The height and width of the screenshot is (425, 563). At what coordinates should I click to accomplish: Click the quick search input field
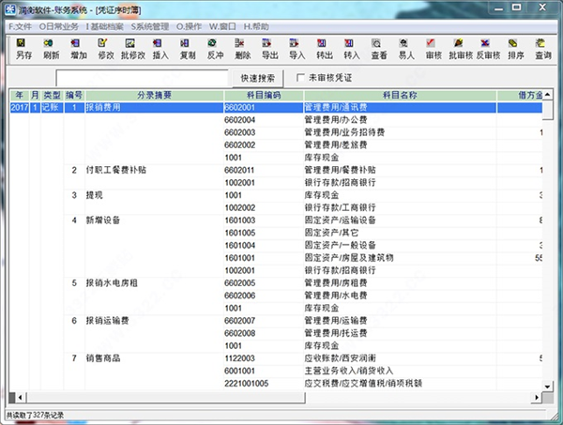(141, 78)
